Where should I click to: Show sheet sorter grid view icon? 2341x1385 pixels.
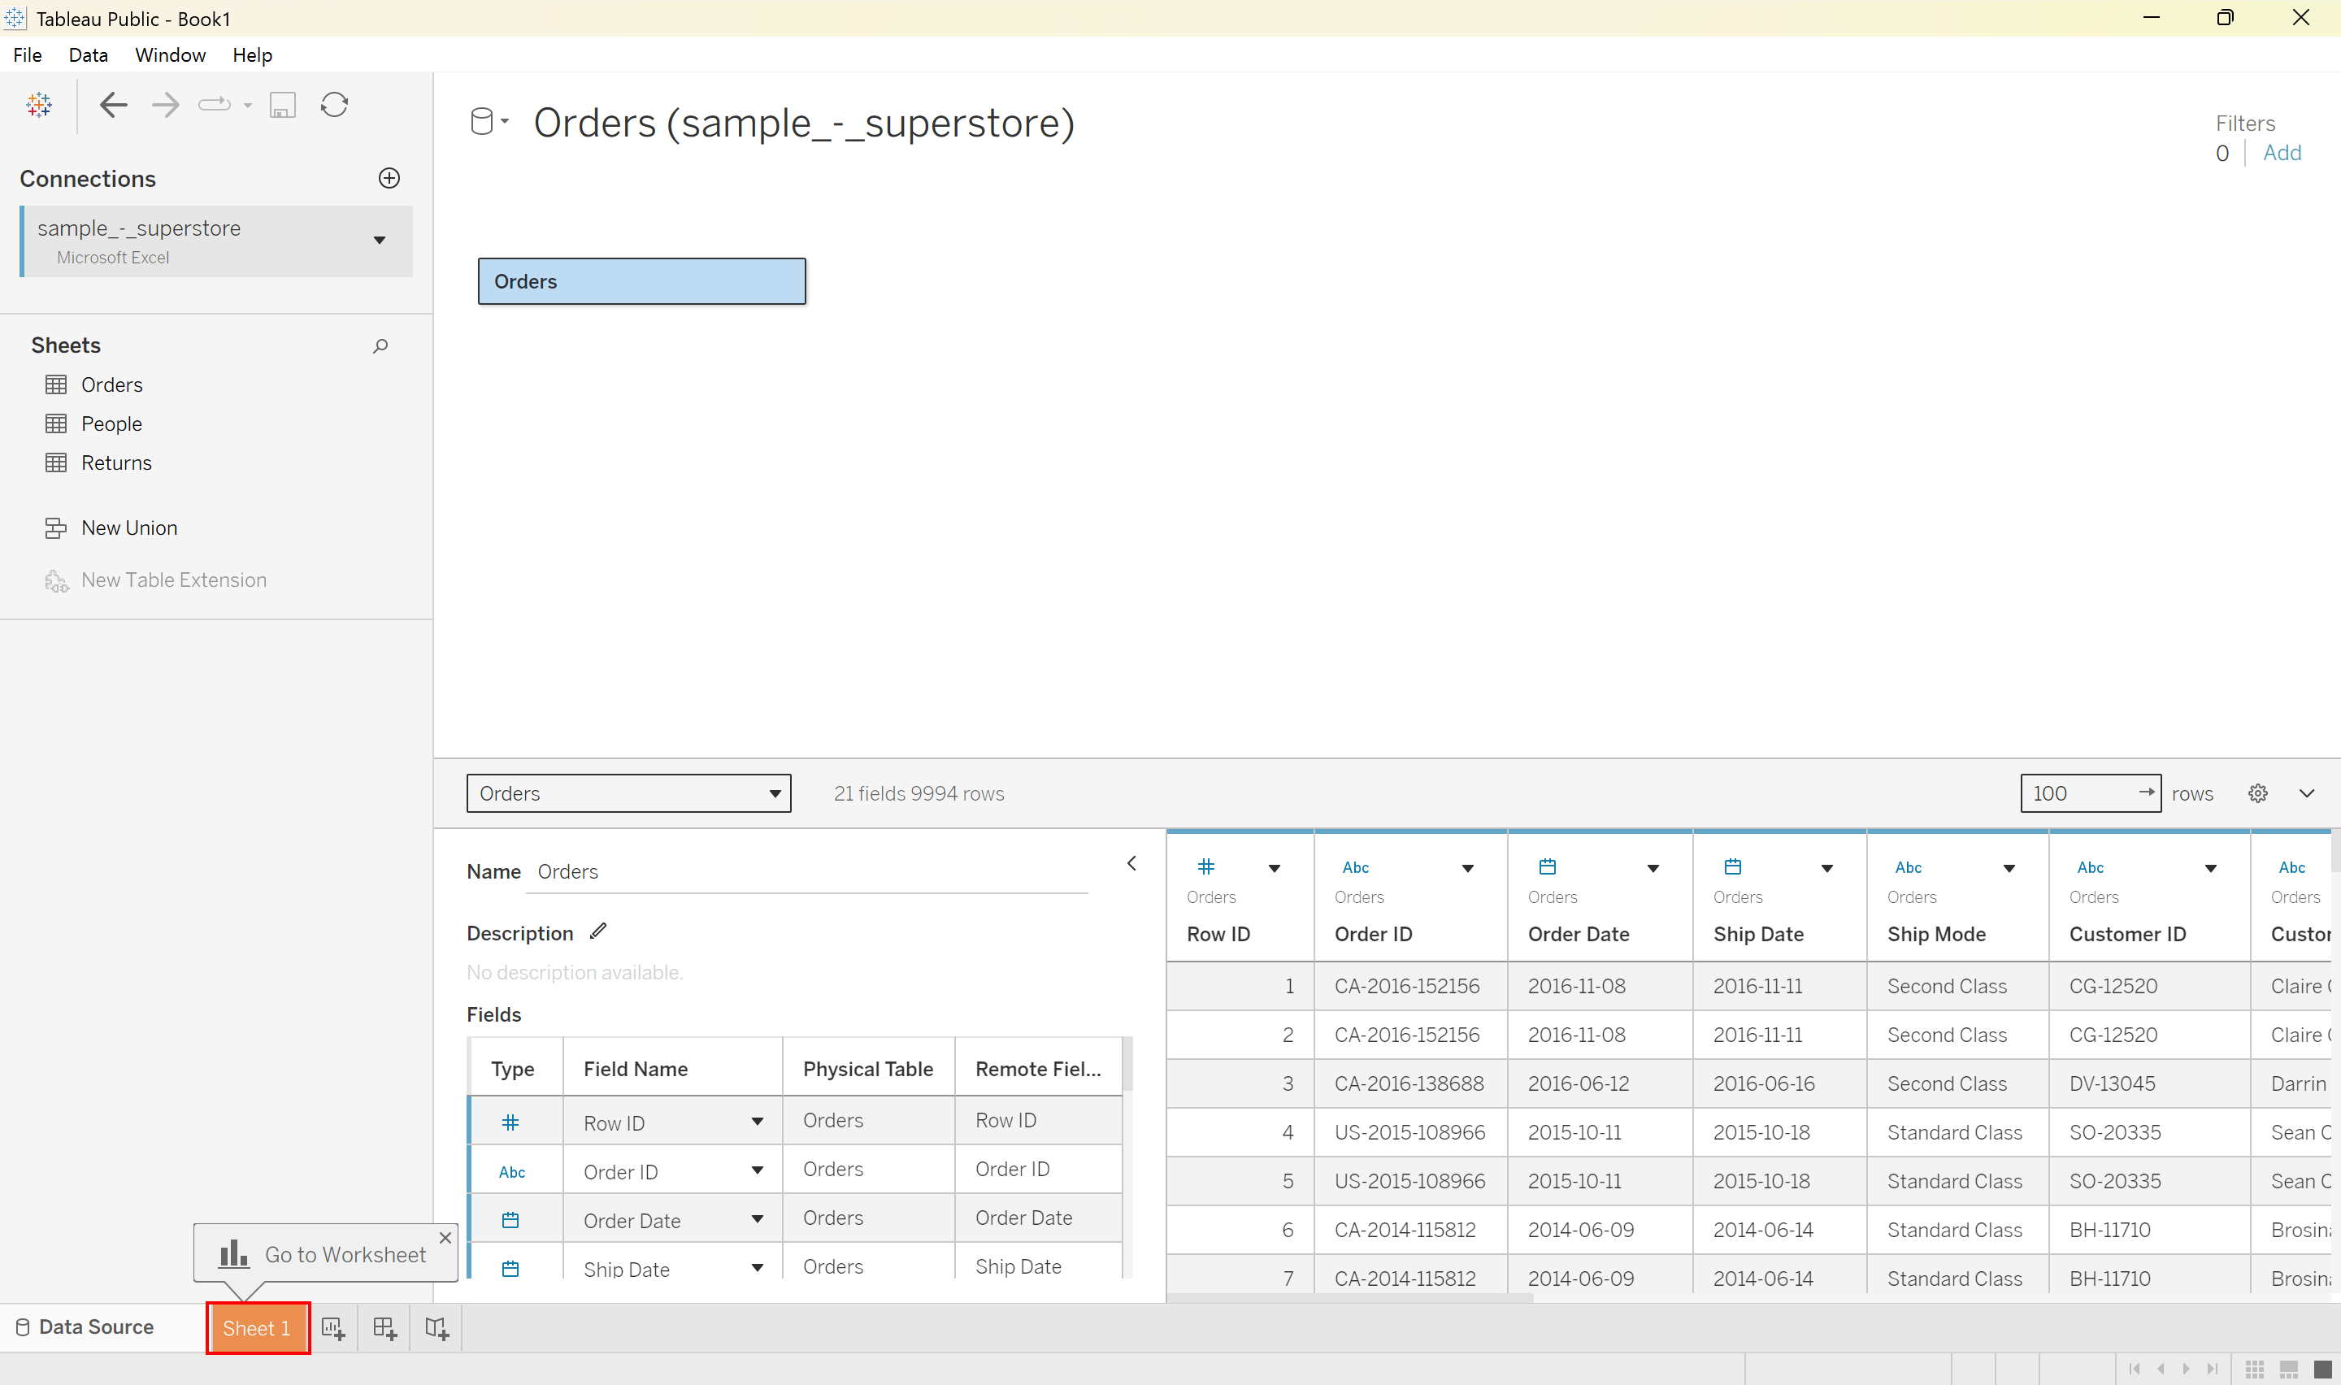tap(2255, 1369)
